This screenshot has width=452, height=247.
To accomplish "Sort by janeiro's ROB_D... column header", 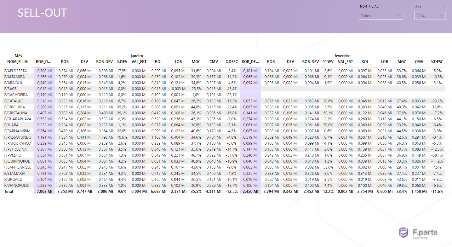I will coord(44,62).
